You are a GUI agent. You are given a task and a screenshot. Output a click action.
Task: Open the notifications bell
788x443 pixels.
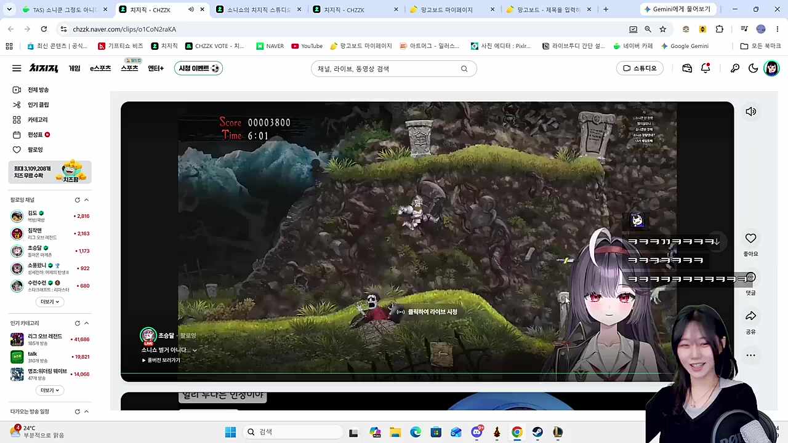tap(706, 68)
